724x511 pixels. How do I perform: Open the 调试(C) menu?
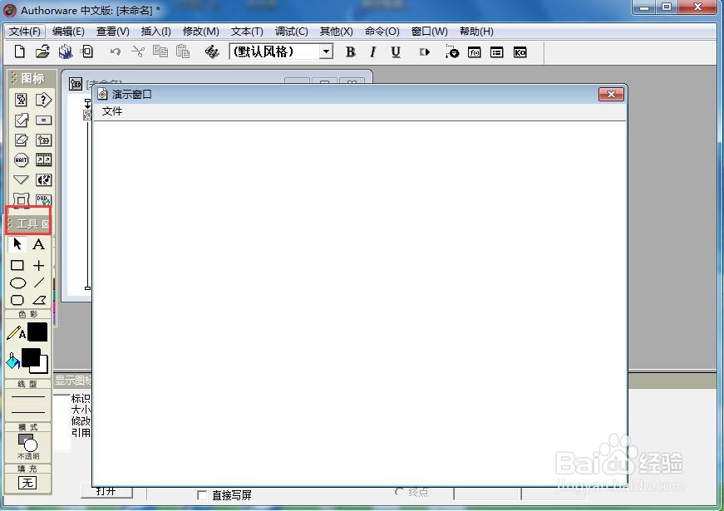[x=292, y=32]
